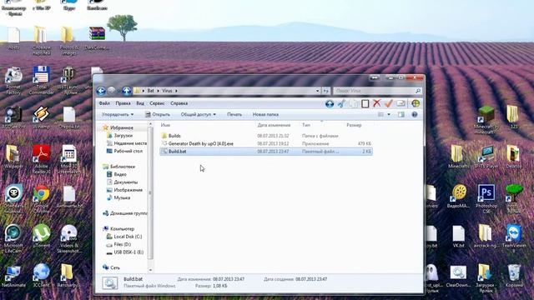Viewport: 534px width, 300px height.
Task: Select the Builds folder in the file list
Action: click(174, 136)
